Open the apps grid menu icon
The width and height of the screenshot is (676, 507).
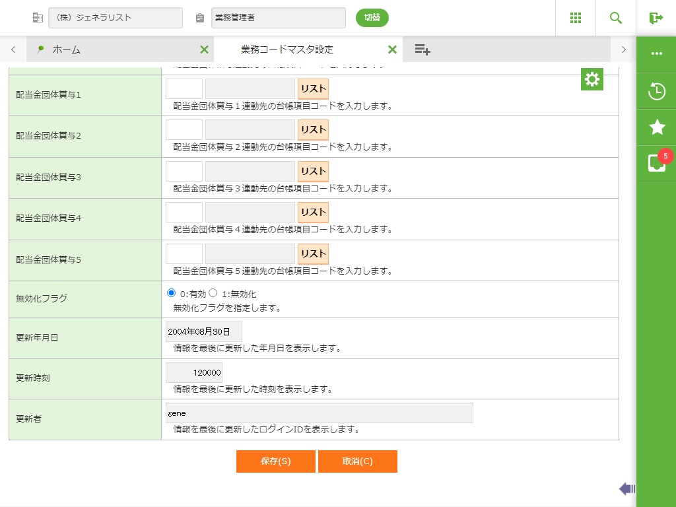point(575,18)
